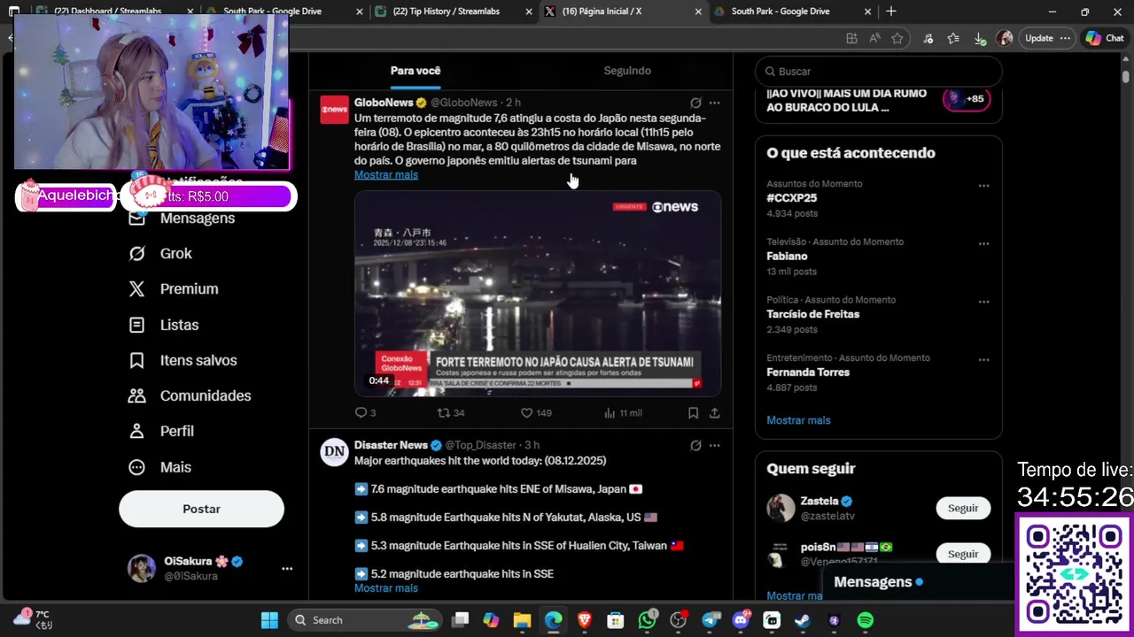Open Premium in the X sidebar
Image resolution: width=1134 pixels, height=637 pixels.
pyautogui.click(x=174, y=288)
